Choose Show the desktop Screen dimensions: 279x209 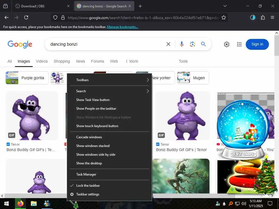(109, 163)
